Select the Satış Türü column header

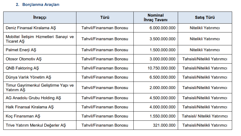(205, 17)
